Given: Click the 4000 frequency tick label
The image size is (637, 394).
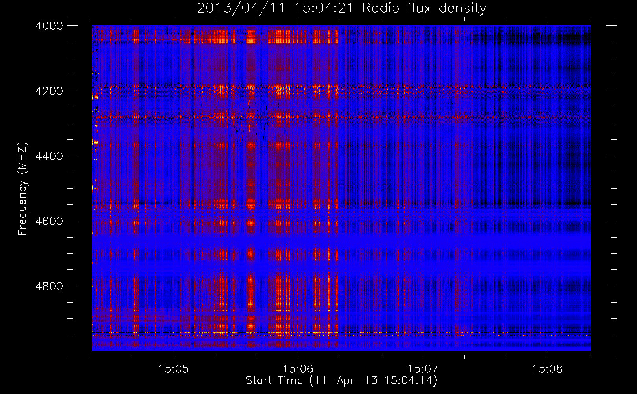Looking at the screenshot, I should pyautogui.click(x=49, y=26).
